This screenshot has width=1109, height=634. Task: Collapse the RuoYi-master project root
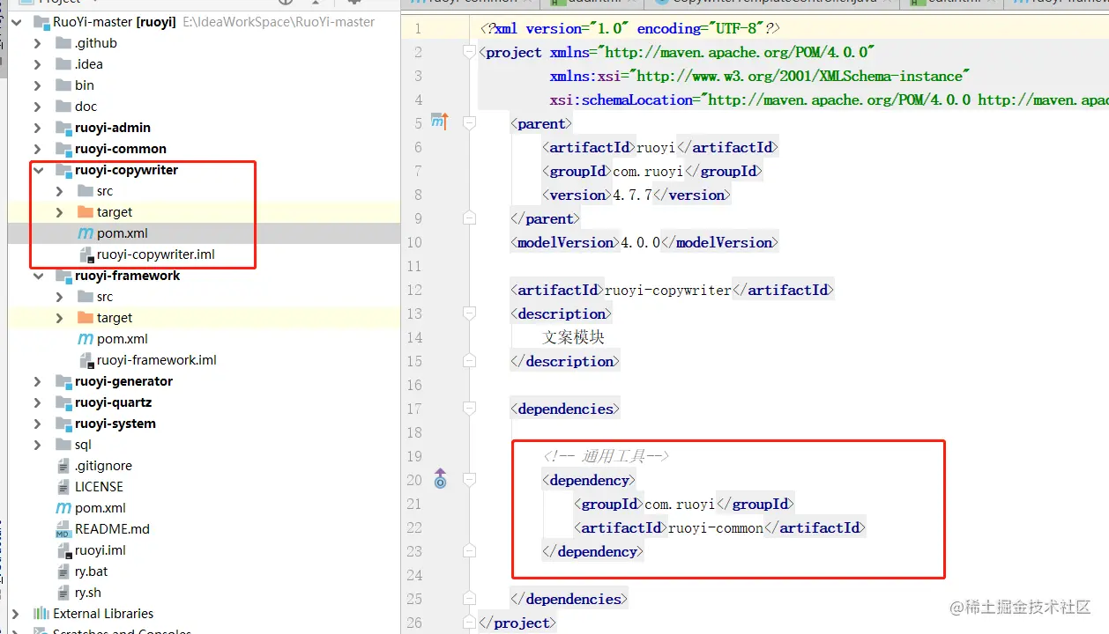click(x=16, y=22)
